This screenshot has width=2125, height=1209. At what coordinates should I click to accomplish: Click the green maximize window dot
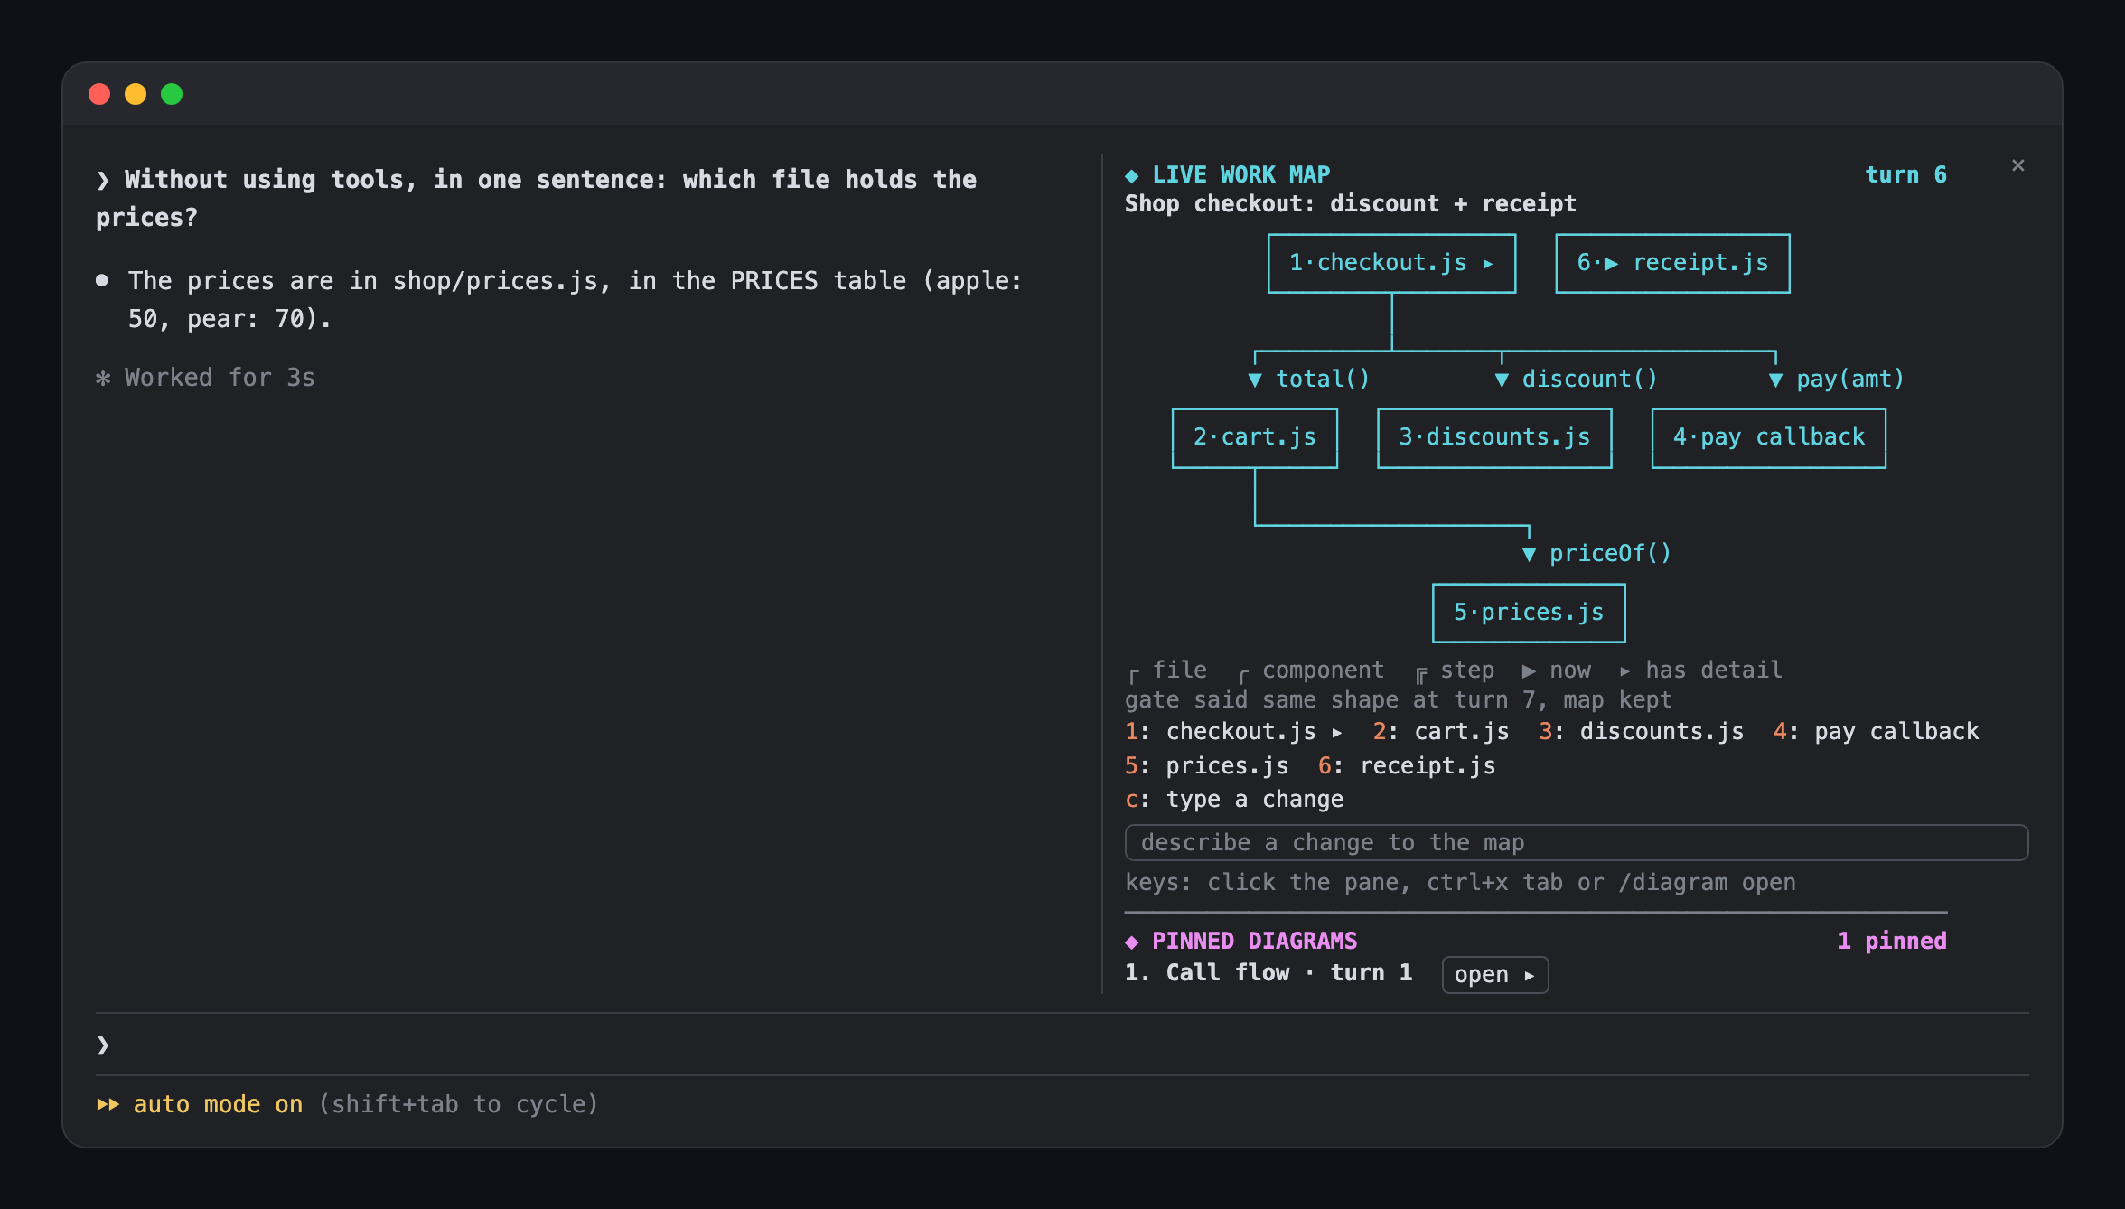pos(172,94)
